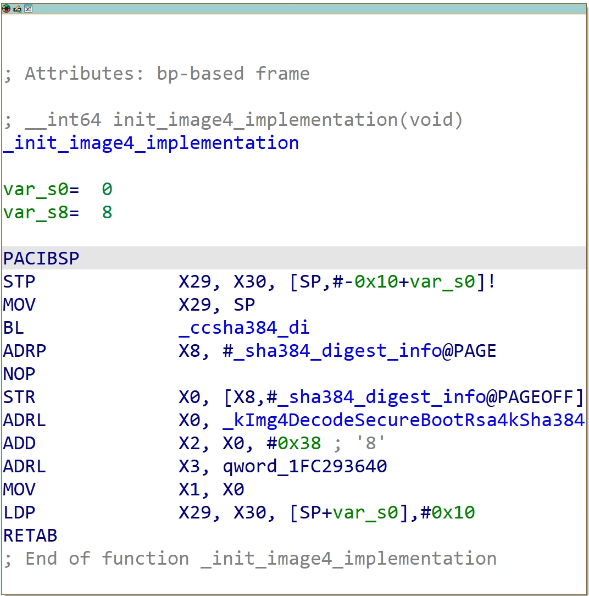Click the 'End of function' comment

tap(250, 559)
